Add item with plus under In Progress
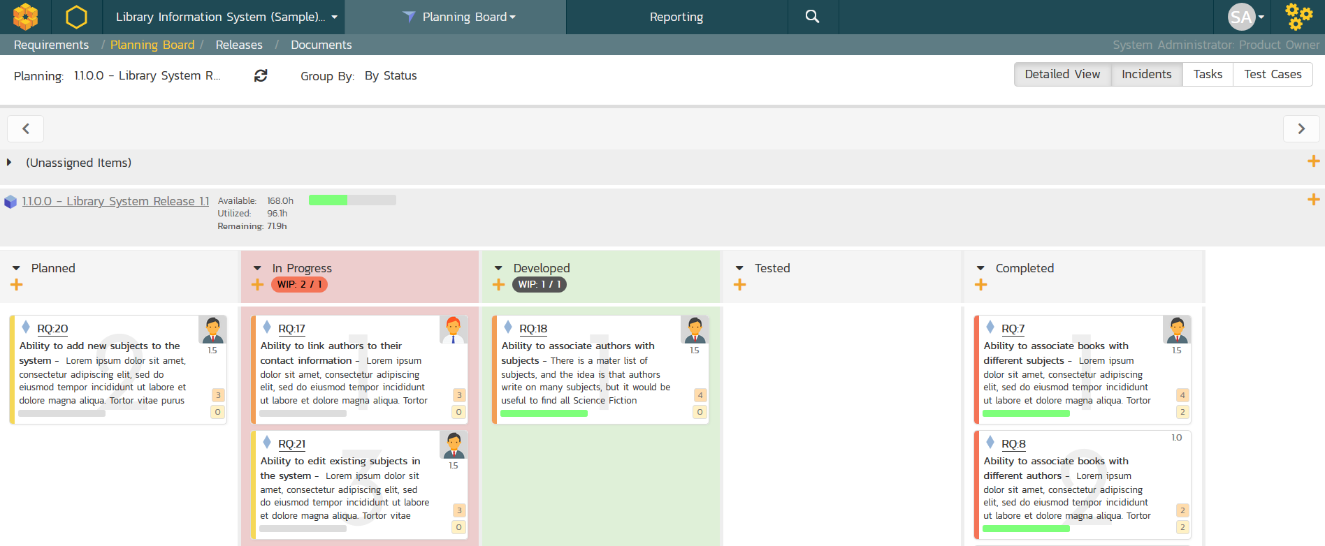Screen dimensions: 1325x546 pos(258,285)
